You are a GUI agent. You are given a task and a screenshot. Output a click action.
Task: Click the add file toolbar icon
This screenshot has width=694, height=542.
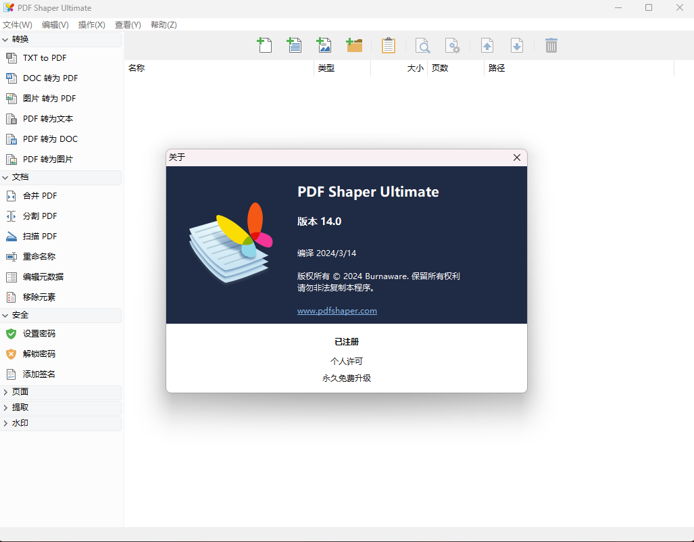pyautogui.click(x=265, y=45)
